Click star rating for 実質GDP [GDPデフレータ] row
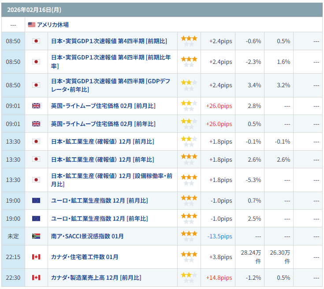The image size is (324, 289). pyautogui.click(x=189, y=85)
